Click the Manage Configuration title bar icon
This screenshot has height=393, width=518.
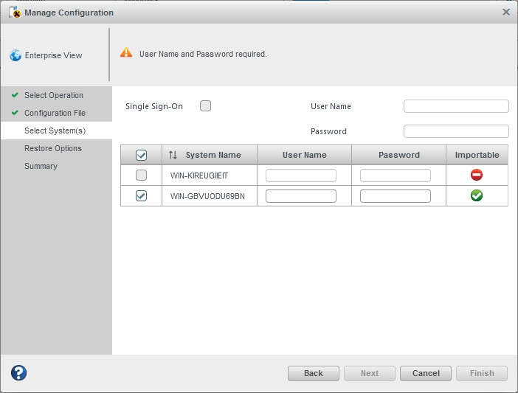(14, 12)
